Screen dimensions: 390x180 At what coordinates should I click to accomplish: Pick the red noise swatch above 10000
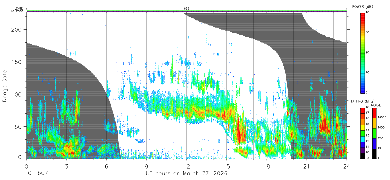(374, 113)
